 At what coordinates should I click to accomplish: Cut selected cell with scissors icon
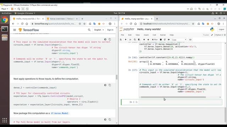[x=131, y=40]
